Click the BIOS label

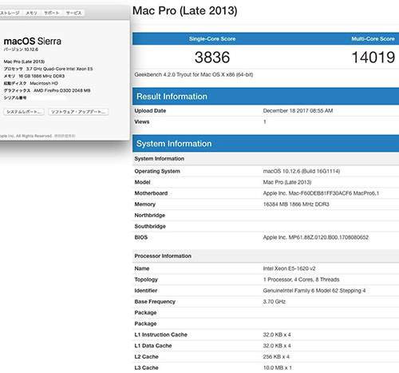(x=141, y=237)
